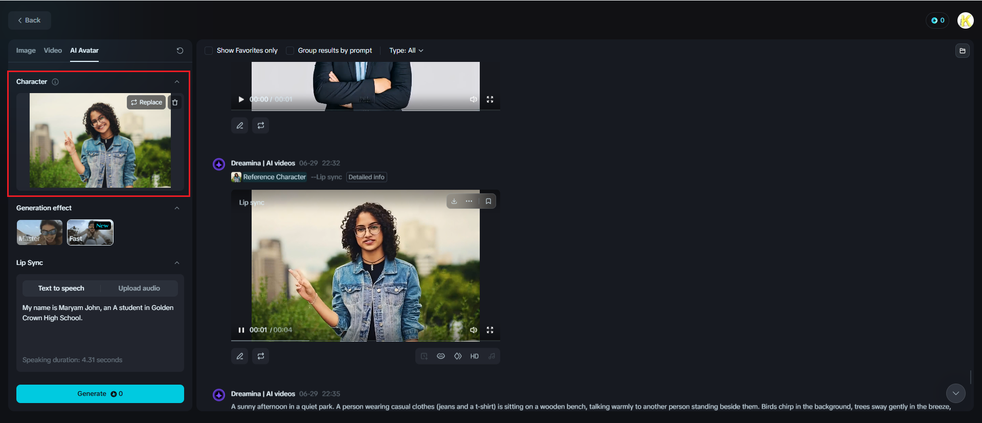Open more options on Lip sync video
The height and width of the screenshot is (423, 982).
(x=469, y=201)
